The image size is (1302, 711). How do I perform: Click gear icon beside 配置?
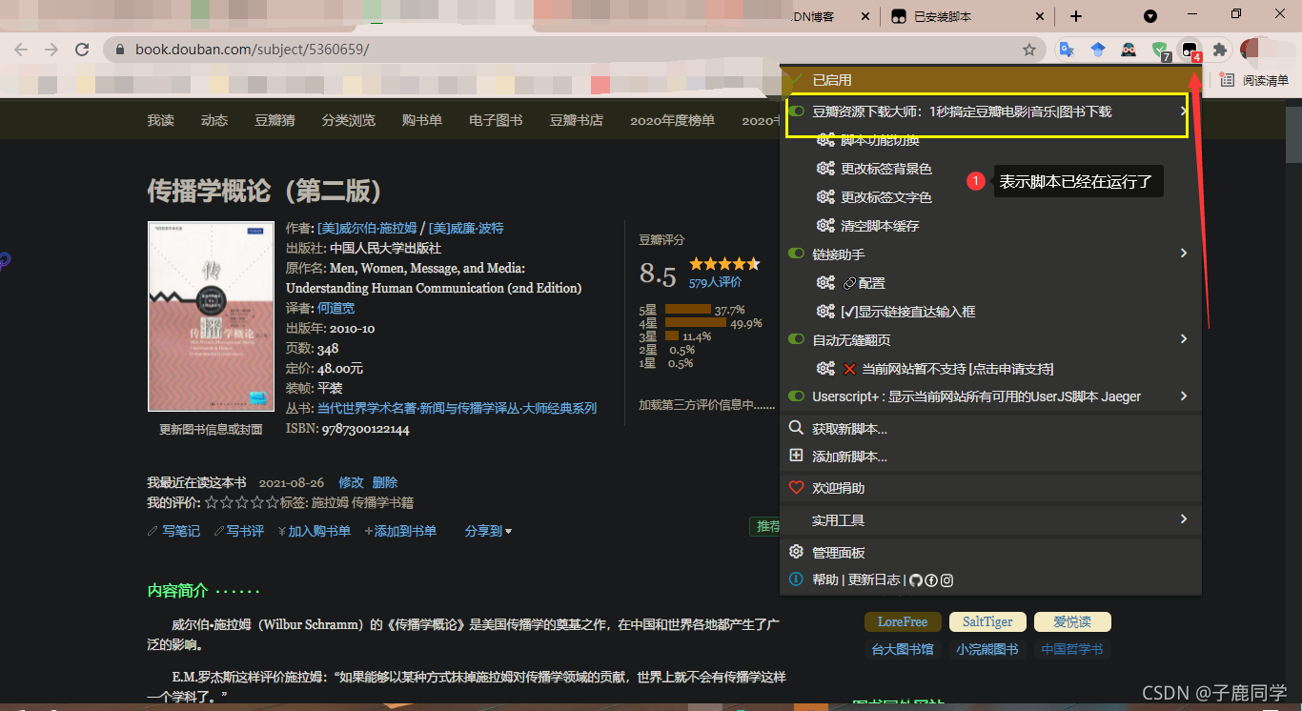pyautogui.click(x=825, y=283)
